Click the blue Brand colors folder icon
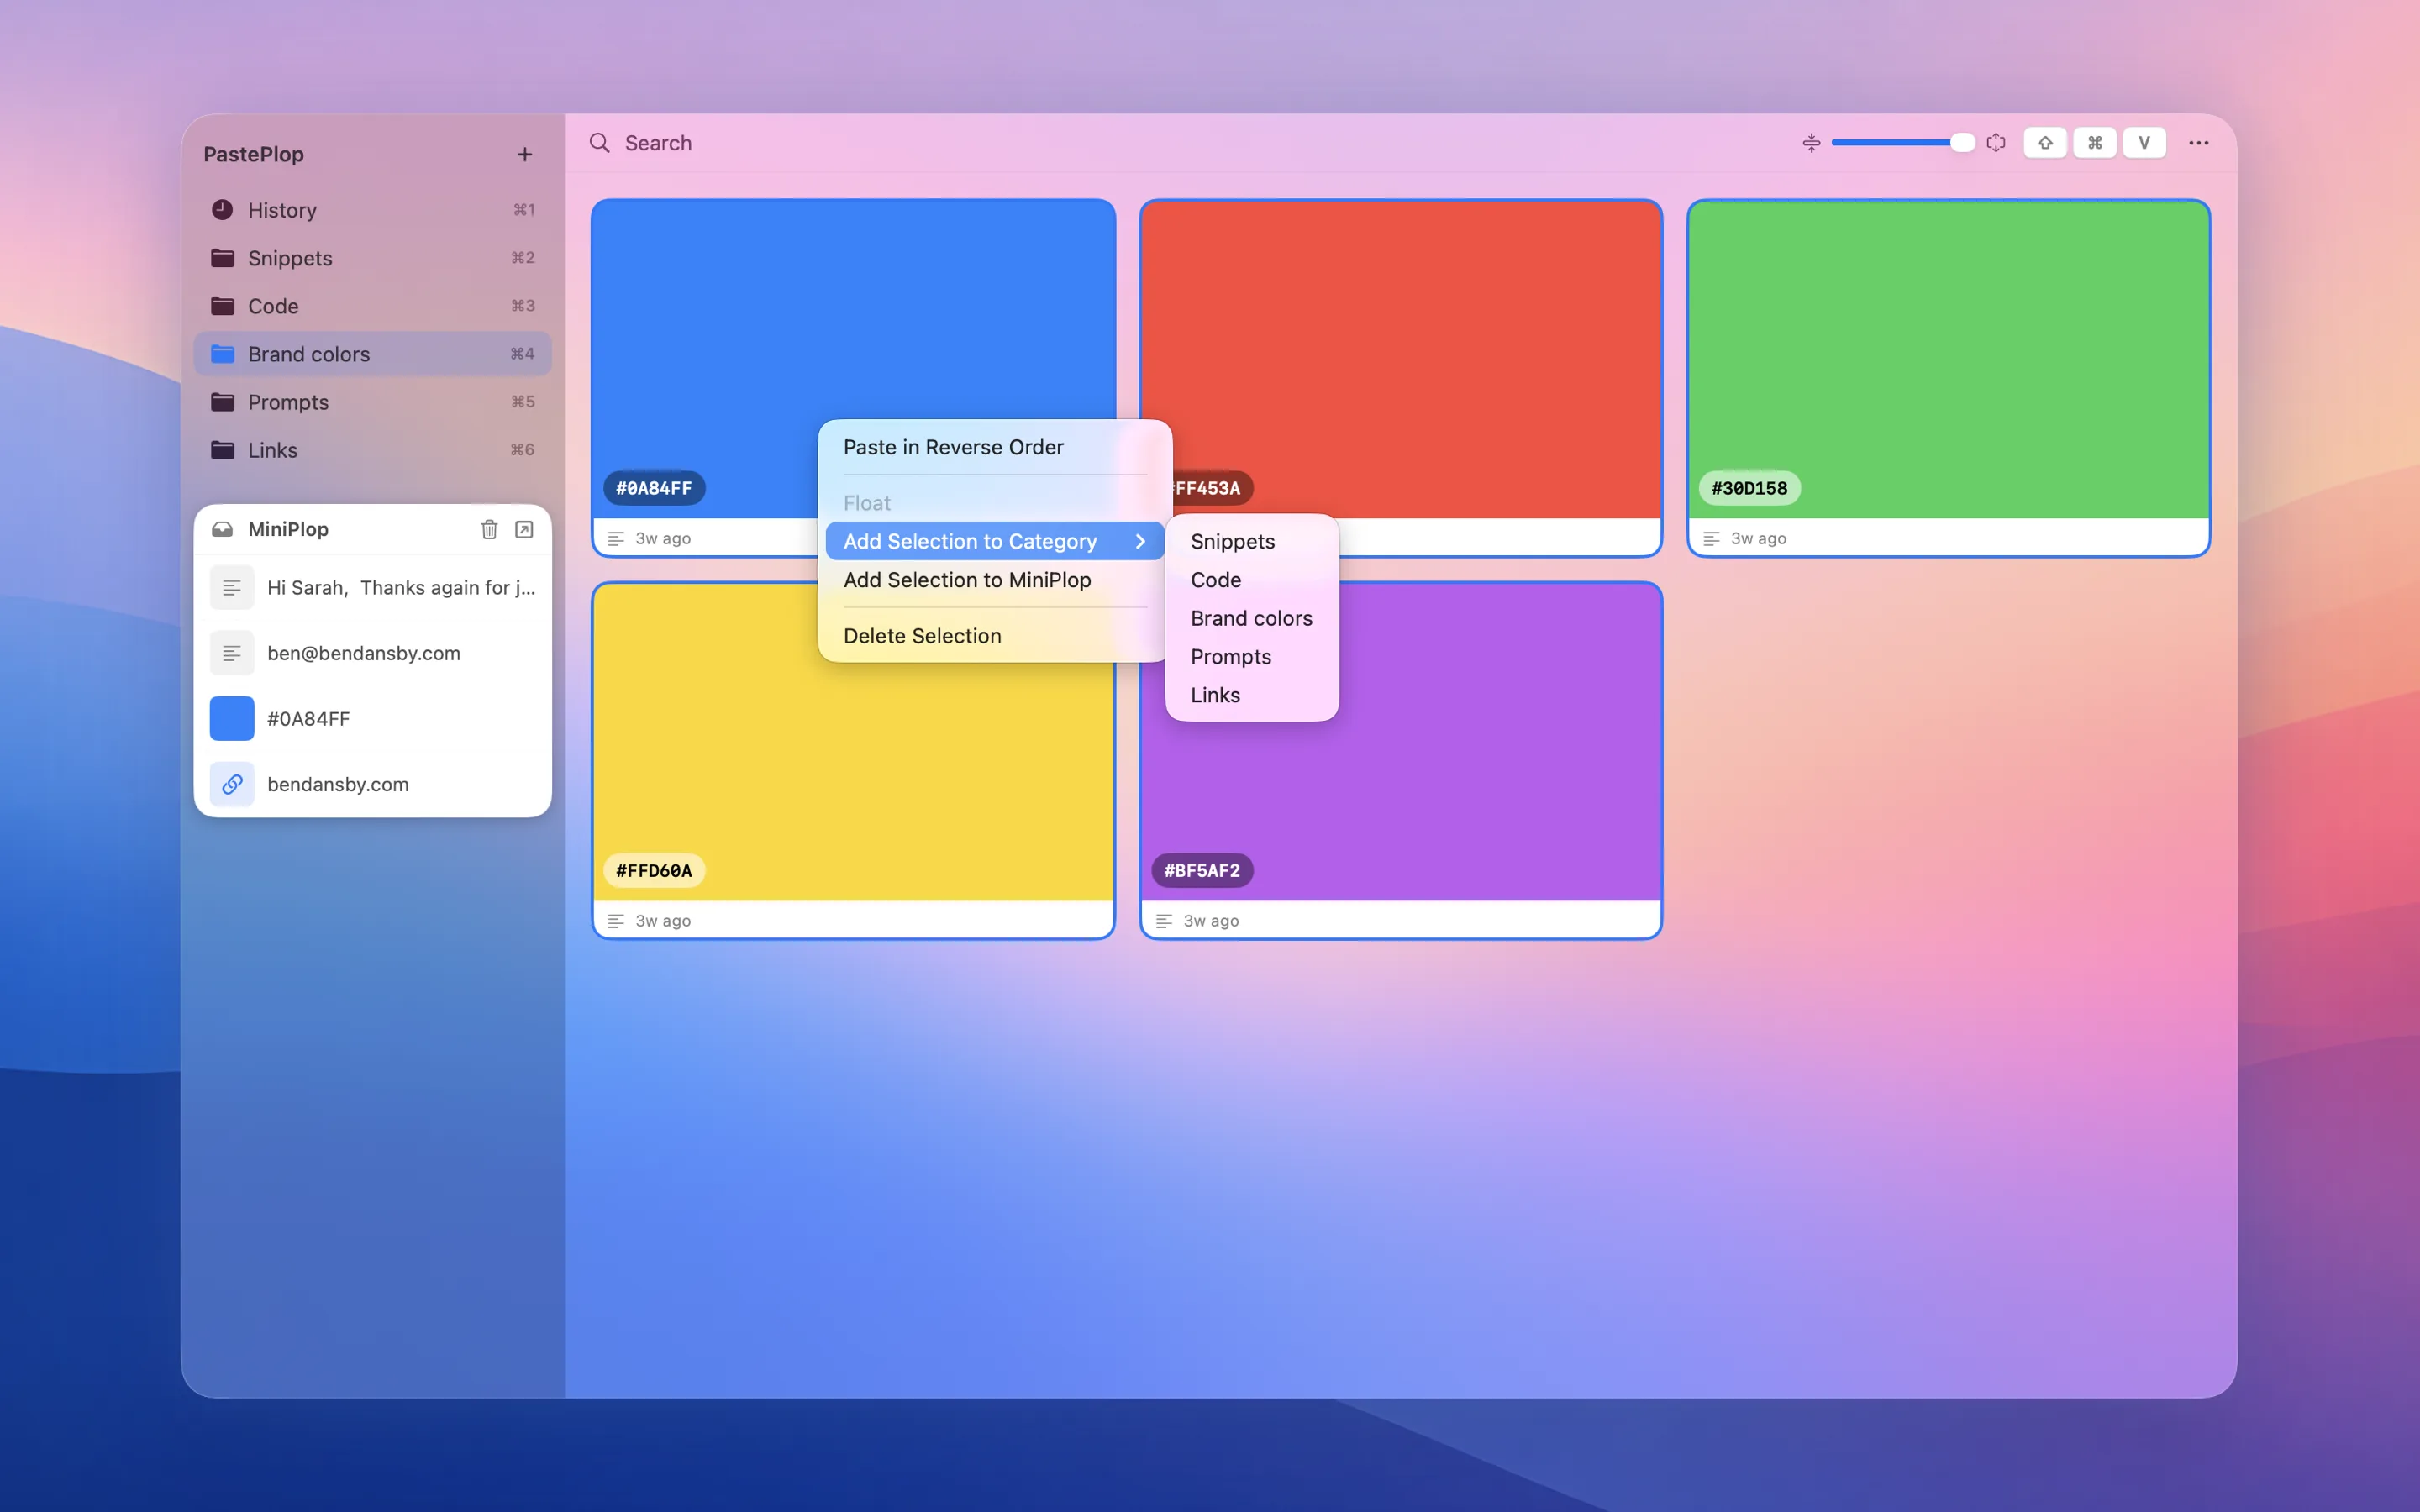2420x1512 pixels. [x=222, y=354]
